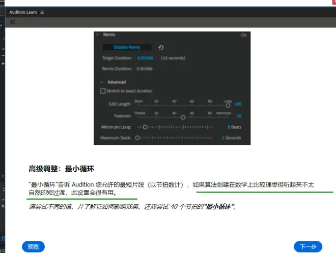The height and width of the screenshot is (253, 336).
Task: Collapse the Advanced section chevron
Action: 102,82
